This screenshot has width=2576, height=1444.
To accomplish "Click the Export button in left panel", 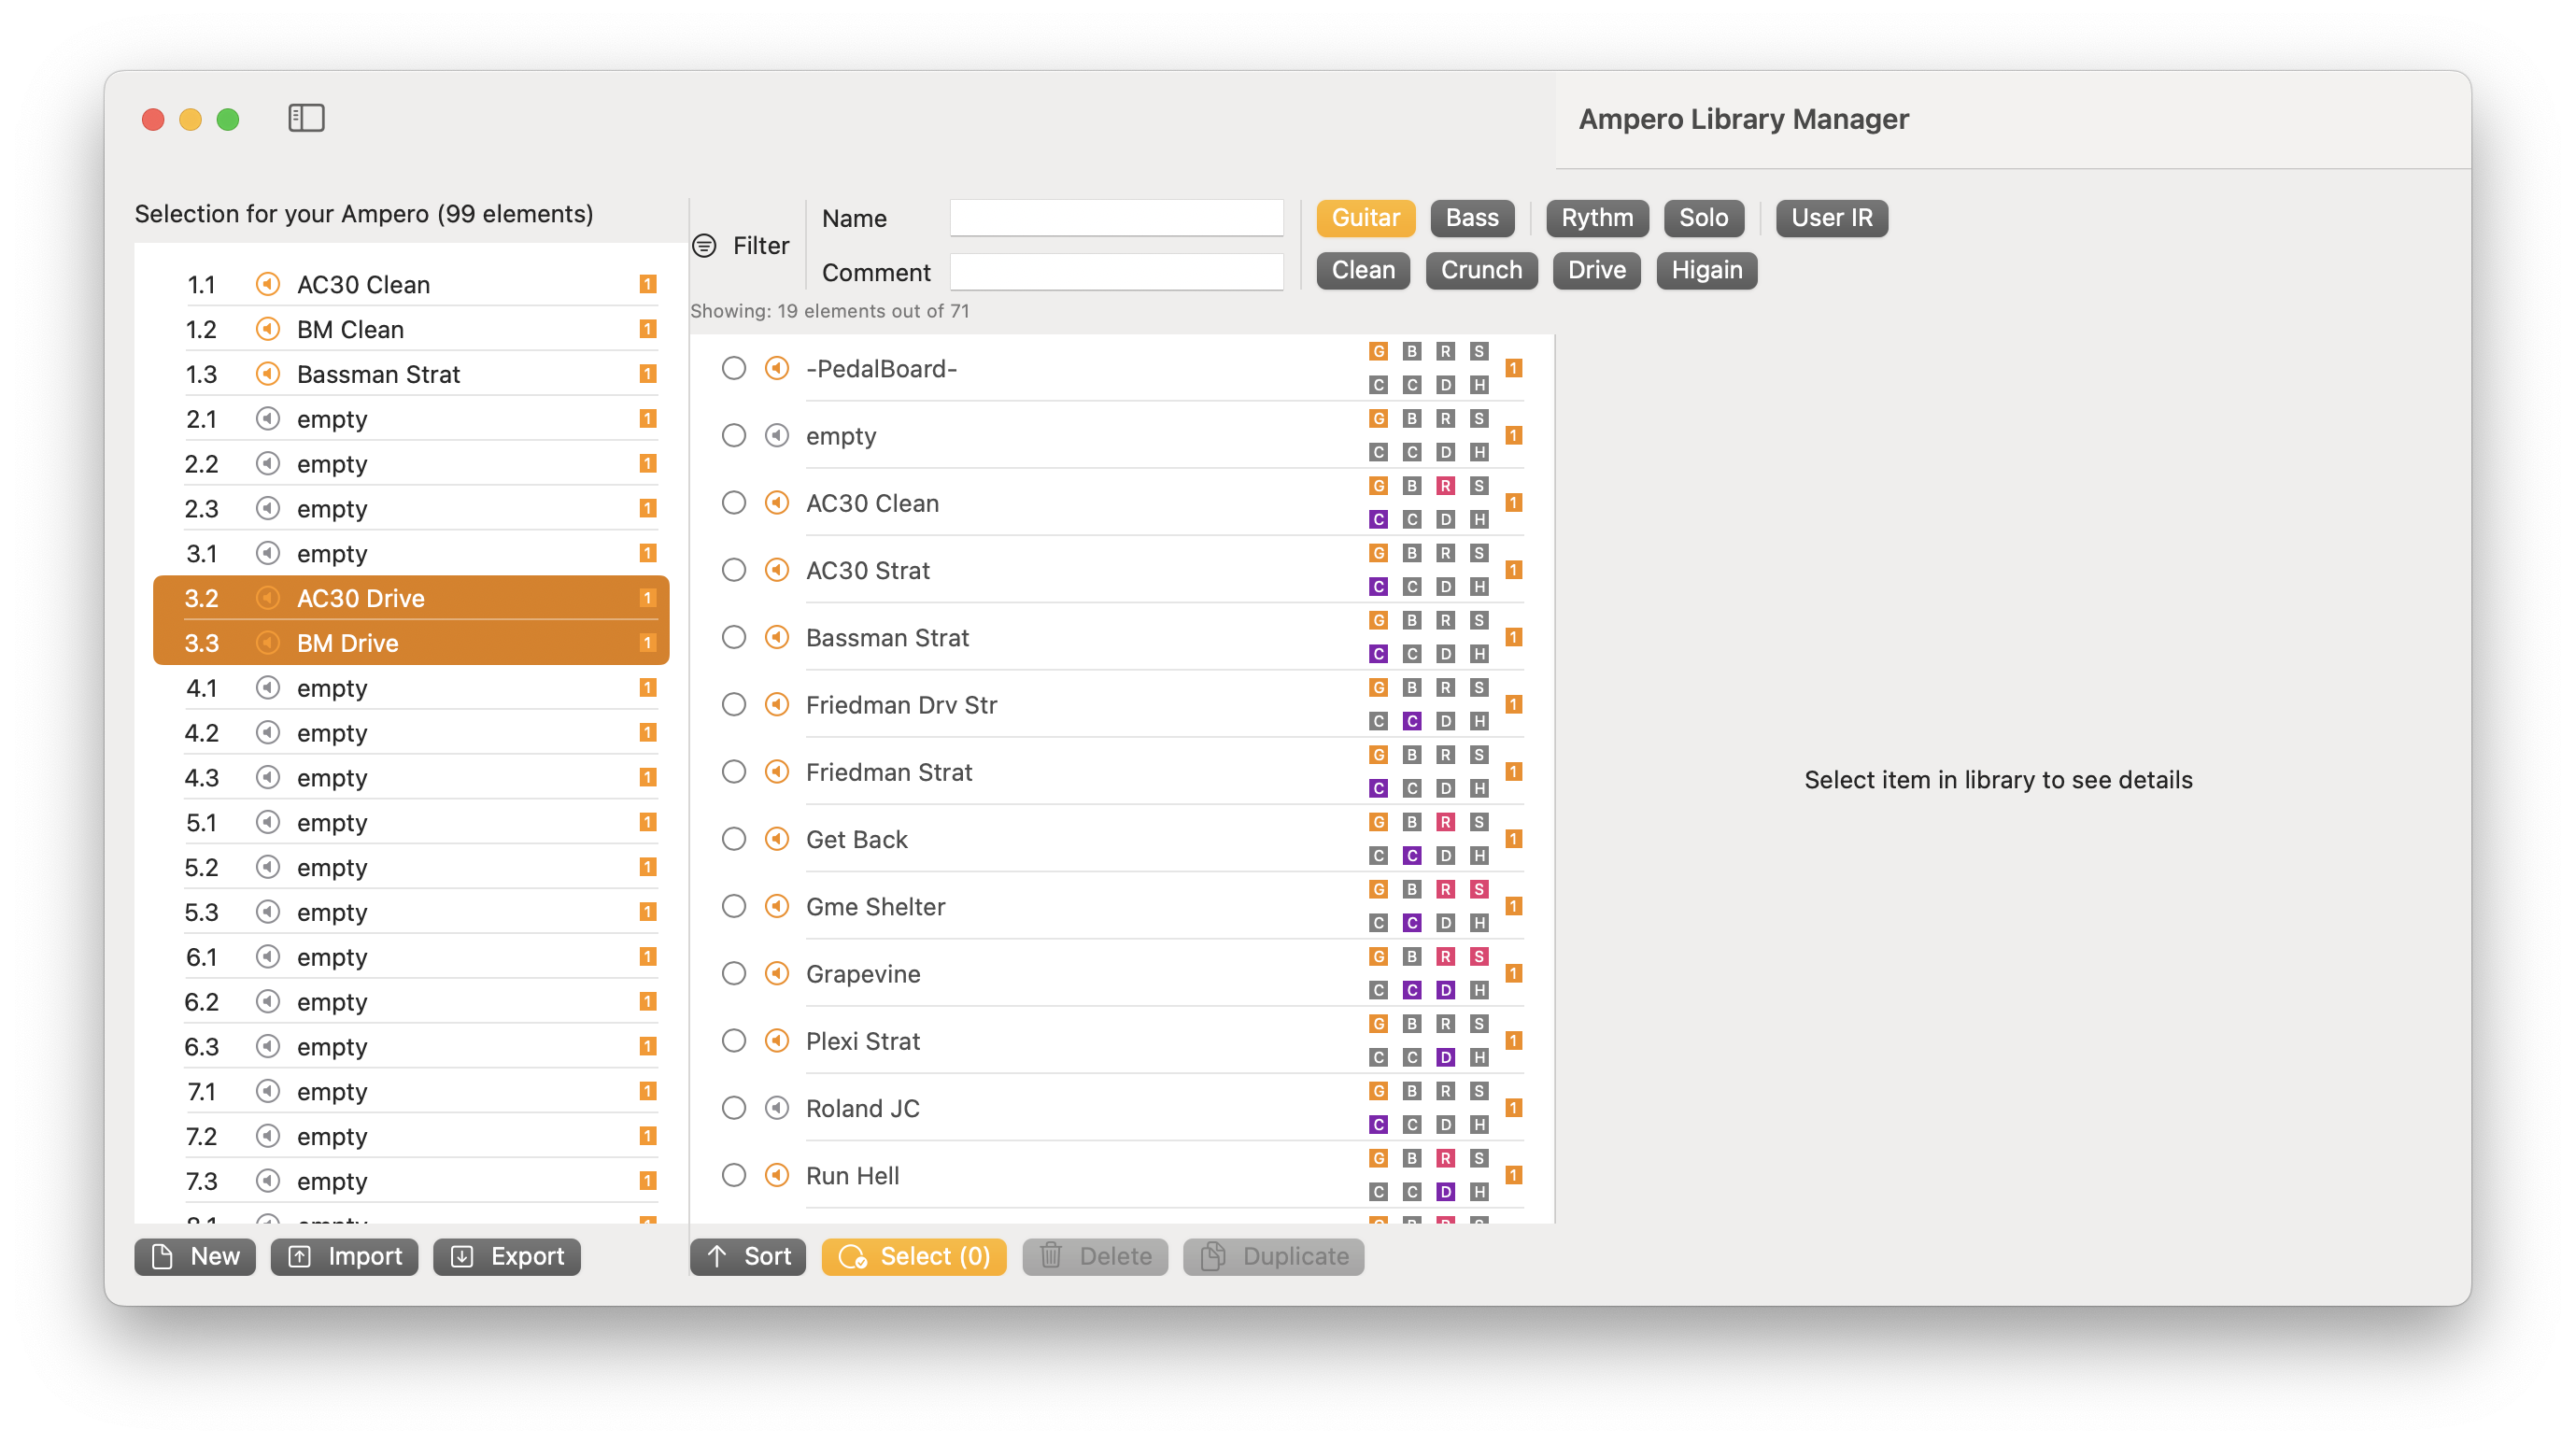I will pyautogui.click(x=510, y=1256).
